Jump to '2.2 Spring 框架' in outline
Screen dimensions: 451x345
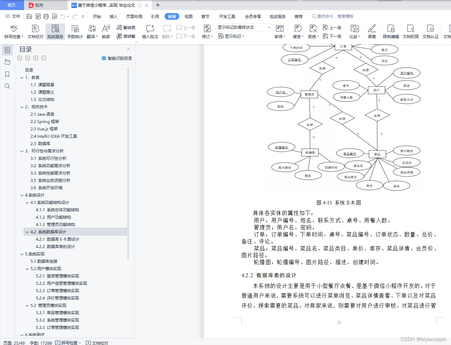point(45,122)
